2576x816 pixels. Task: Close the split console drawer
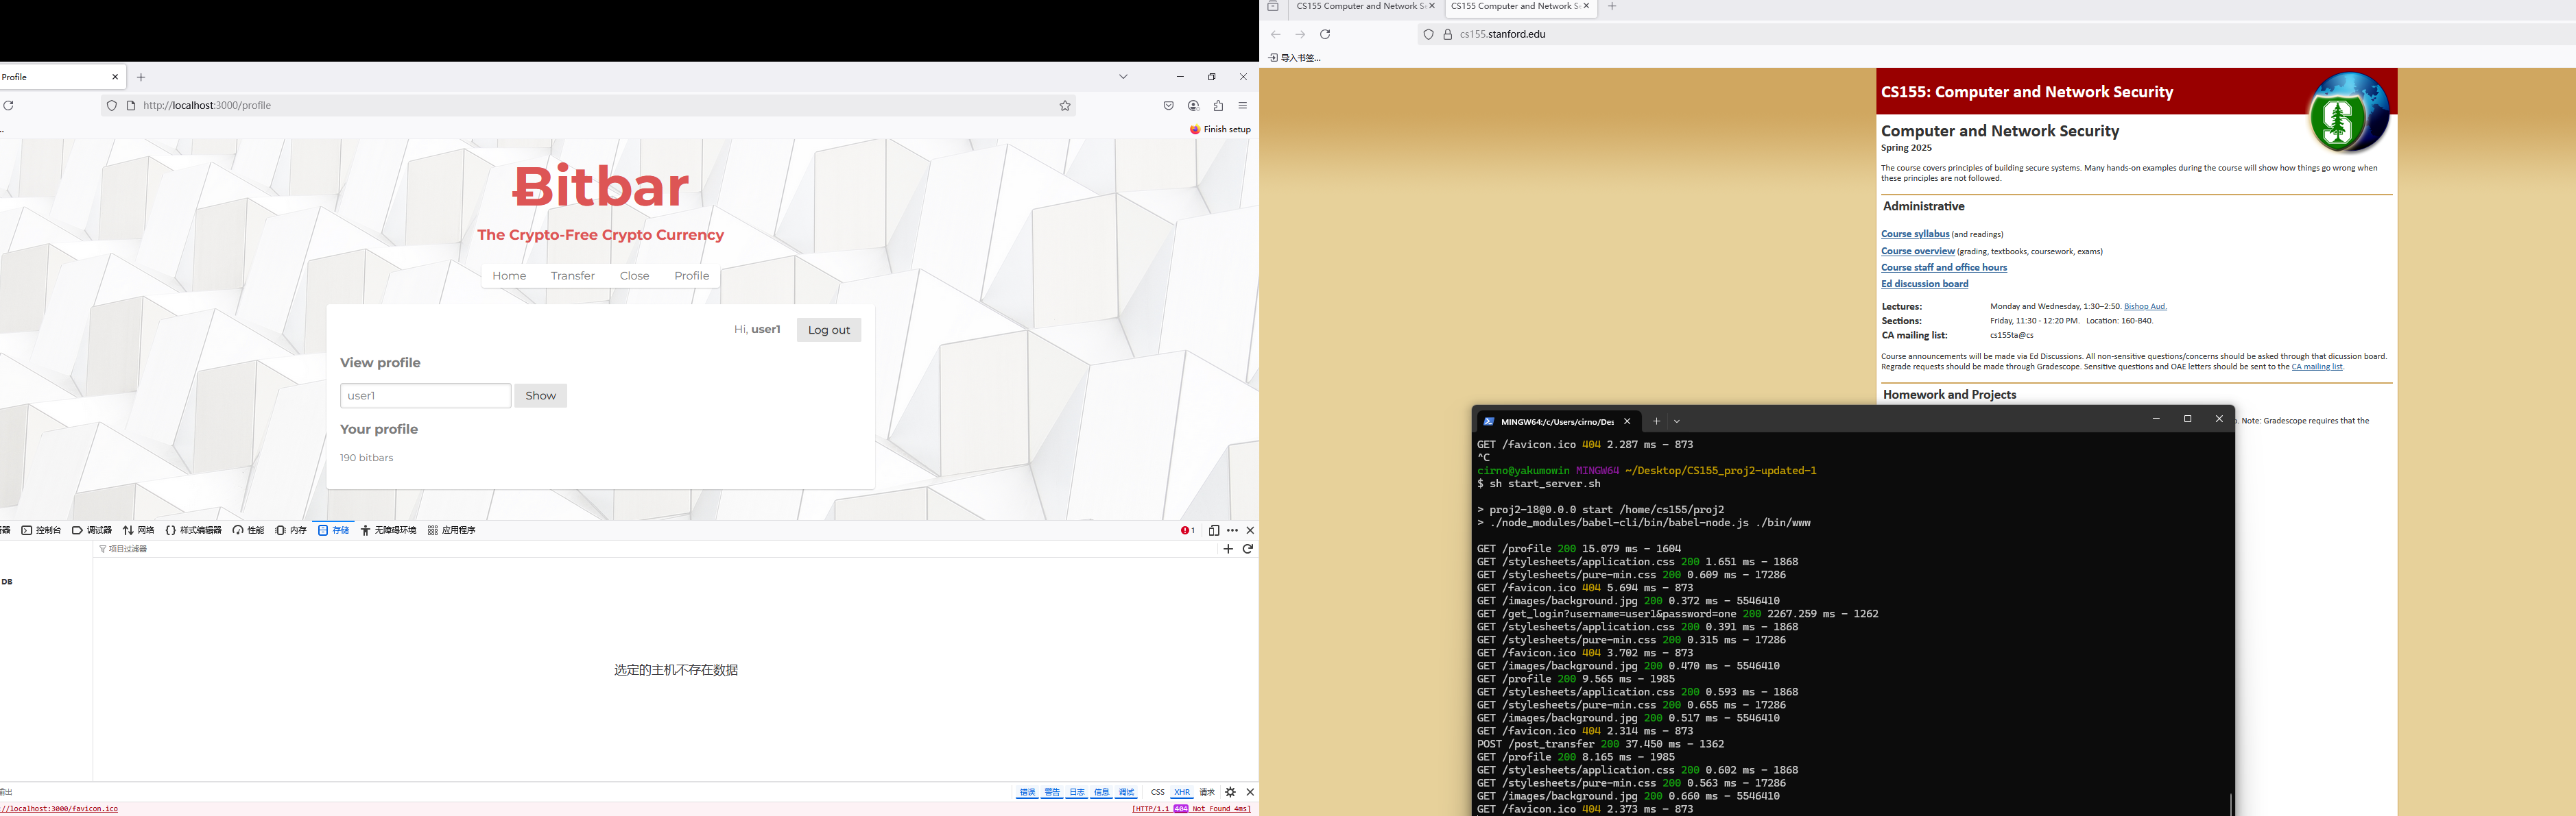(1250, 792)
